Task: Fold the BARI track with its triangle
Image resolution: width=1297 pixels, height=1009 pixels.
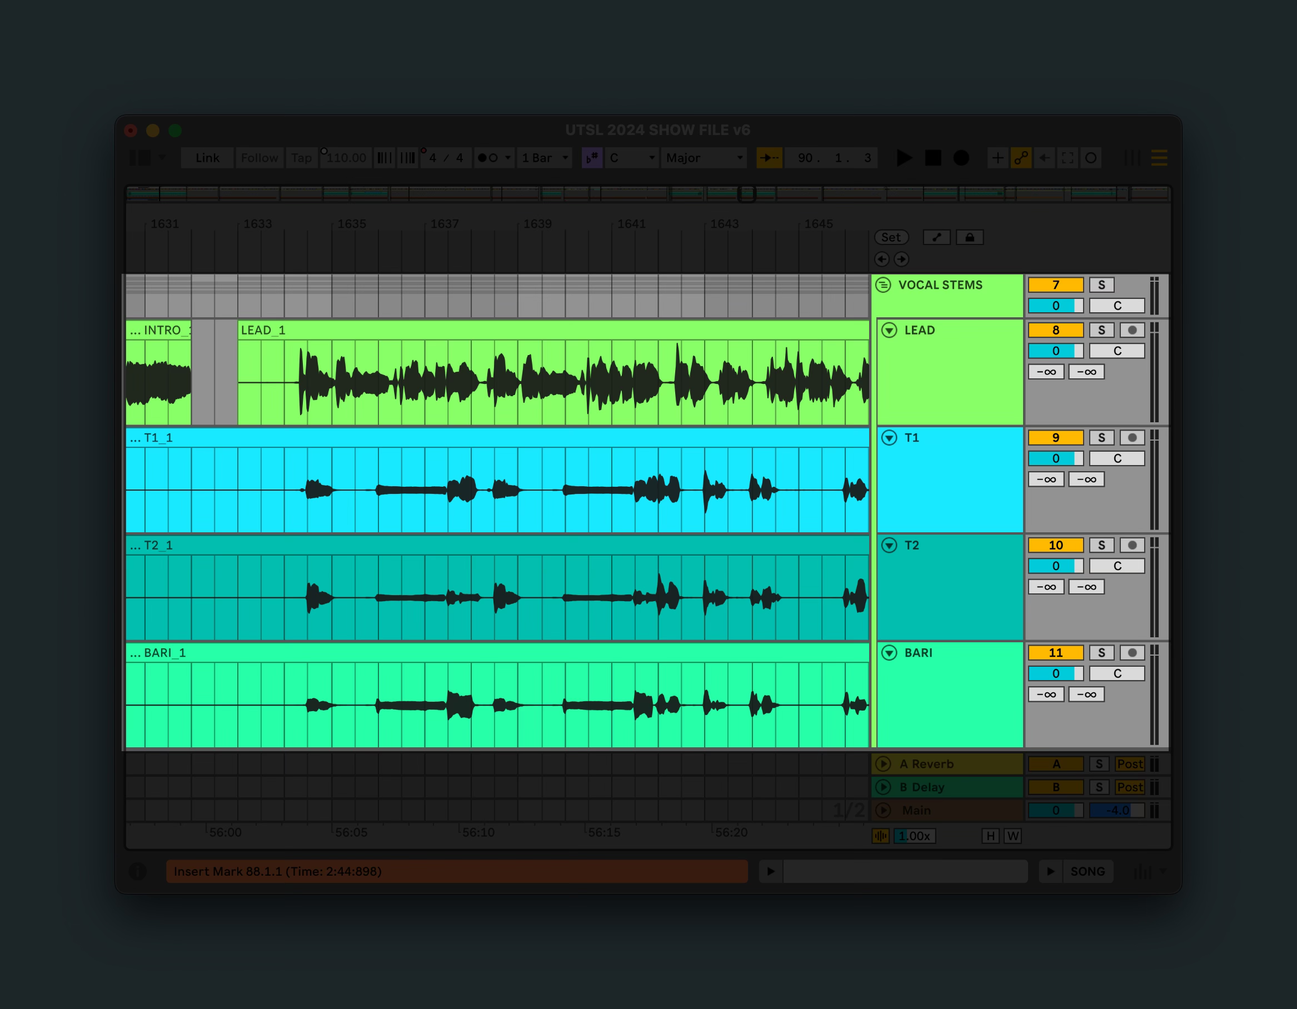Action: pyautogui.click(x=889, y=653)
